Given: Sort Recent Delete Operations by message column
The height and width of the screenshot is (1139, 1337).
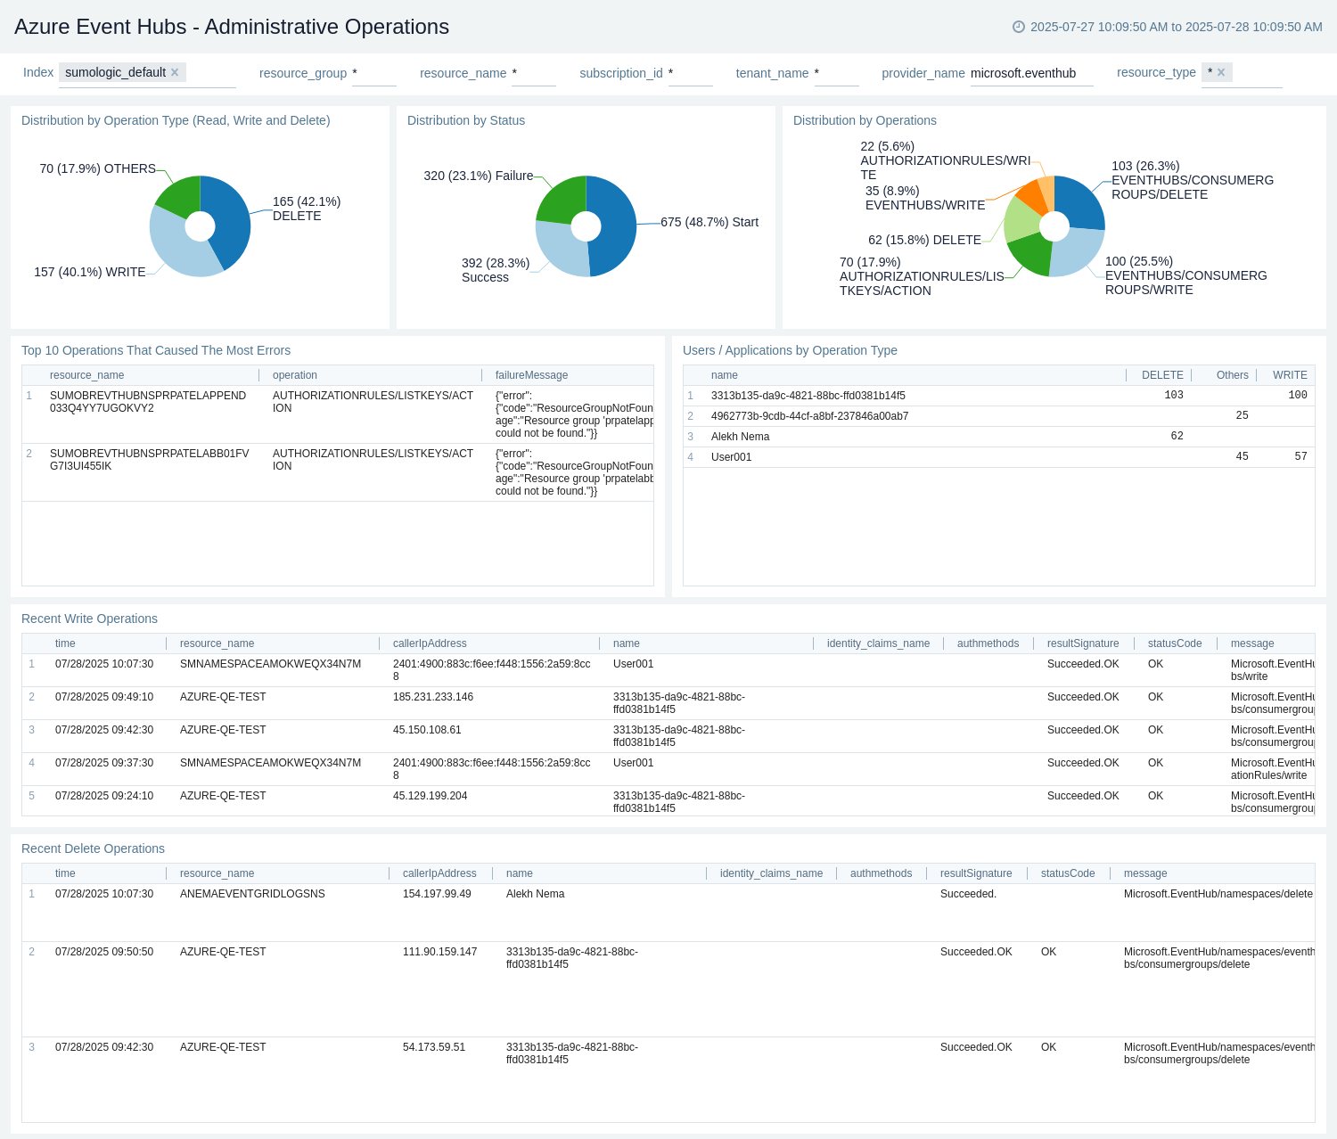Looking at the screenshot, I should pyautogui.click(x=1145, y=873).
